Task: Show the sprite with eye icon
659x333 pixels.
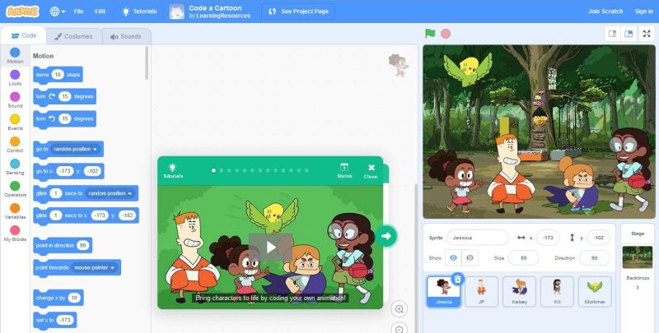Action: point(453,258)
